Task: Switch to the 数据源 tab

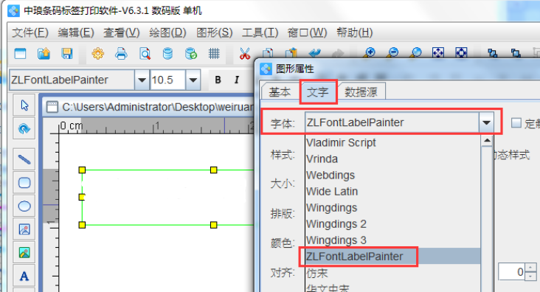Action: tap(361, 92)
